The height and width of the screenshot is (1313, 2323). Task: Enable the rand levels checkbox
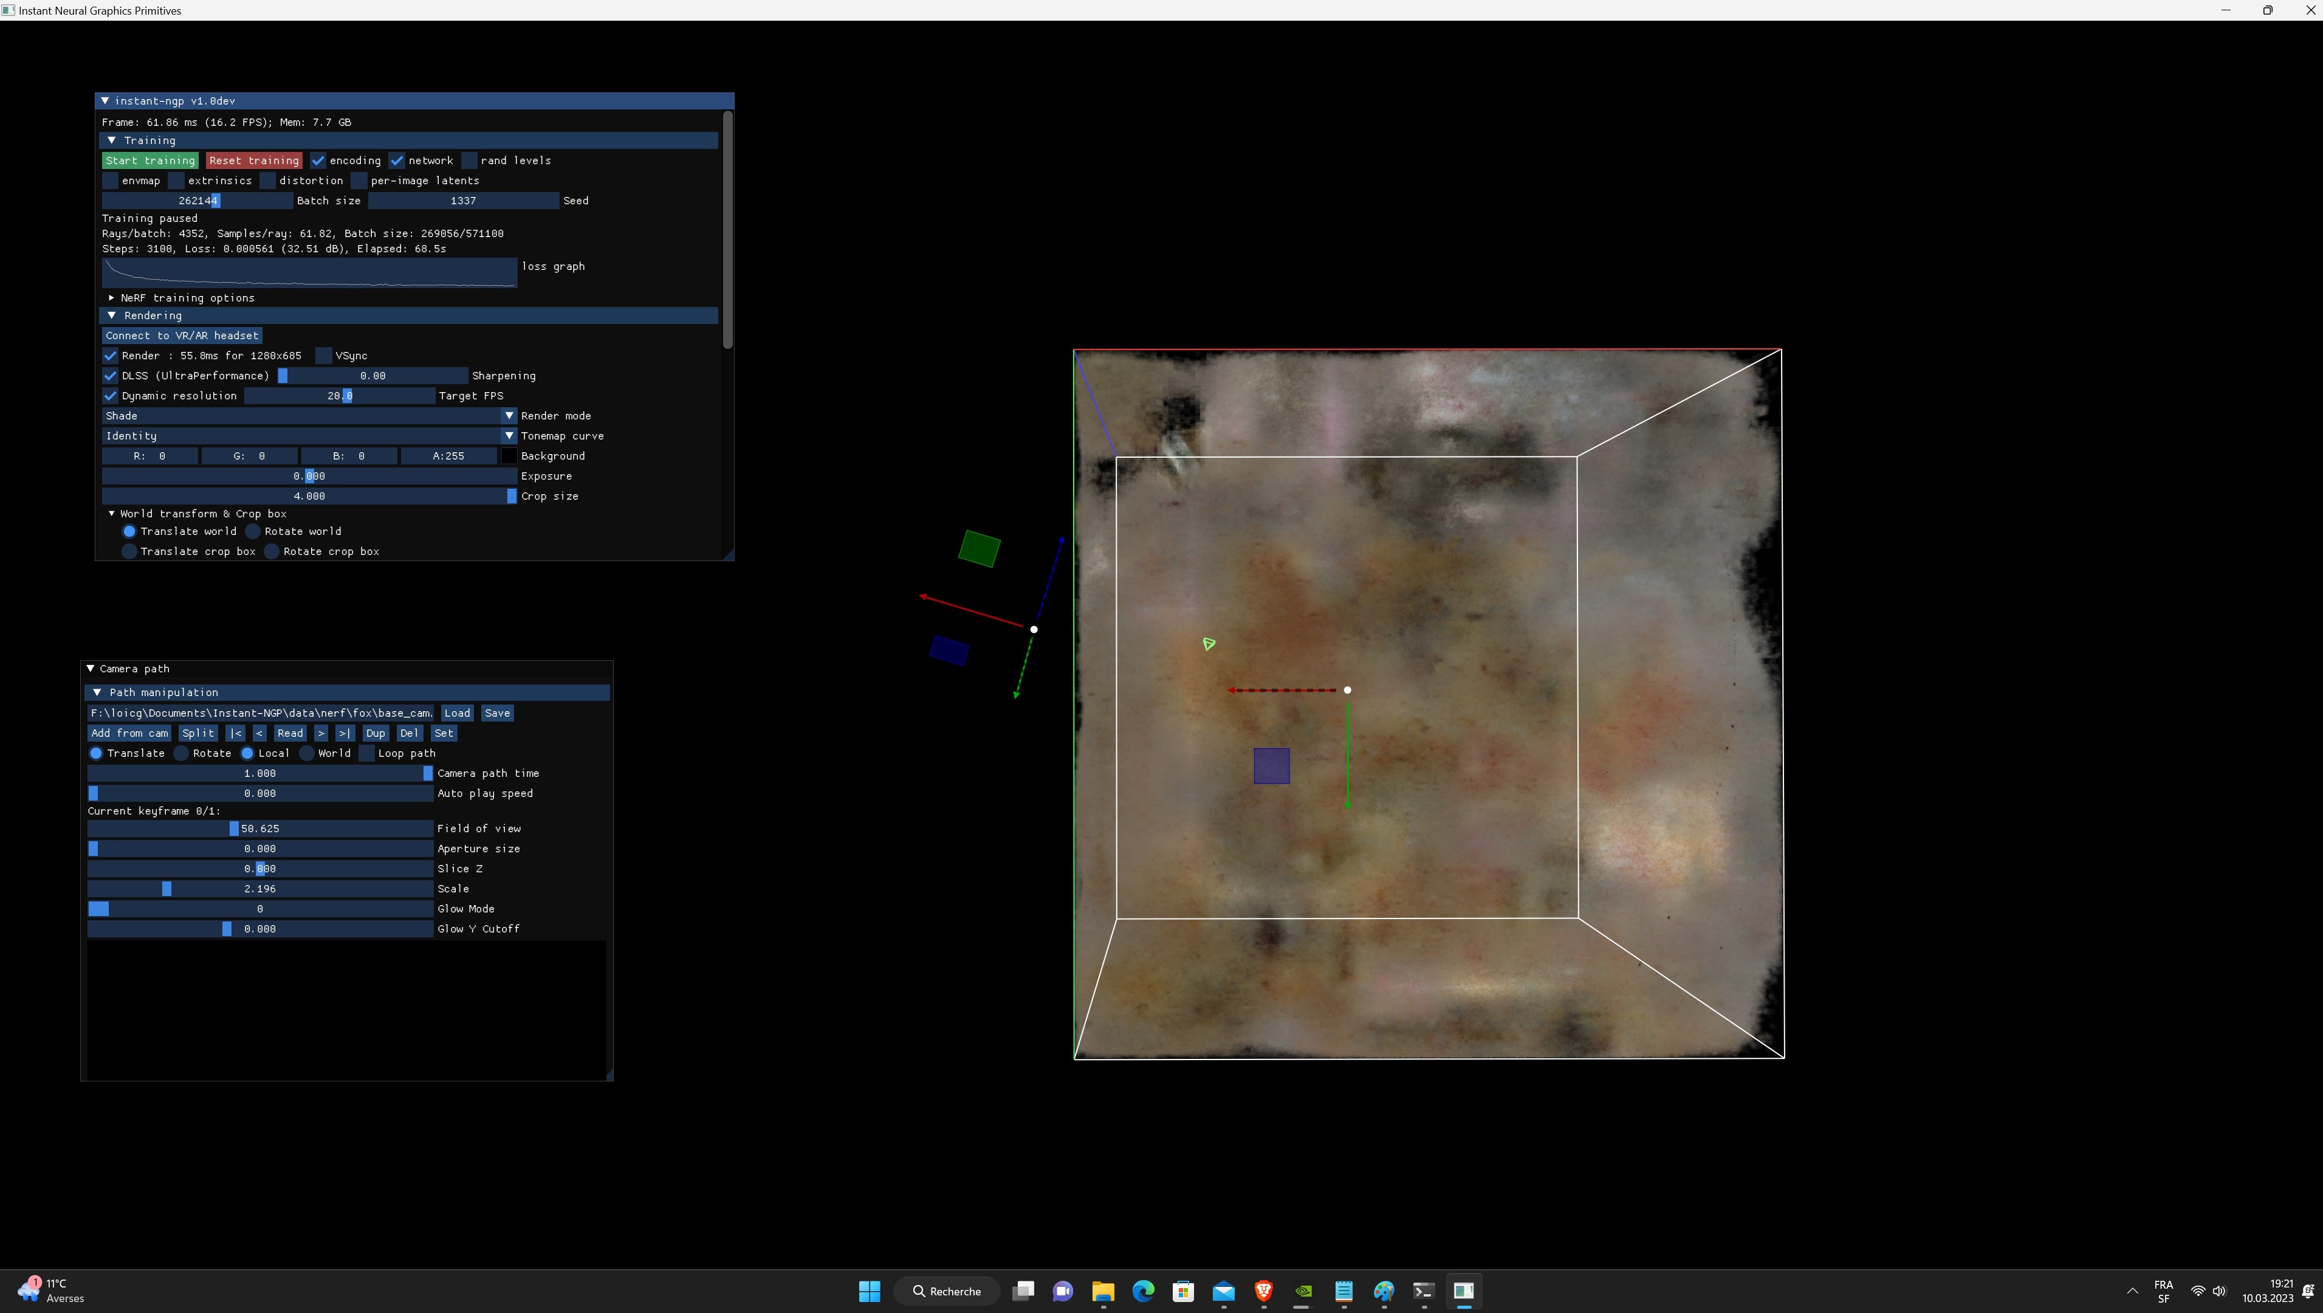470,160
